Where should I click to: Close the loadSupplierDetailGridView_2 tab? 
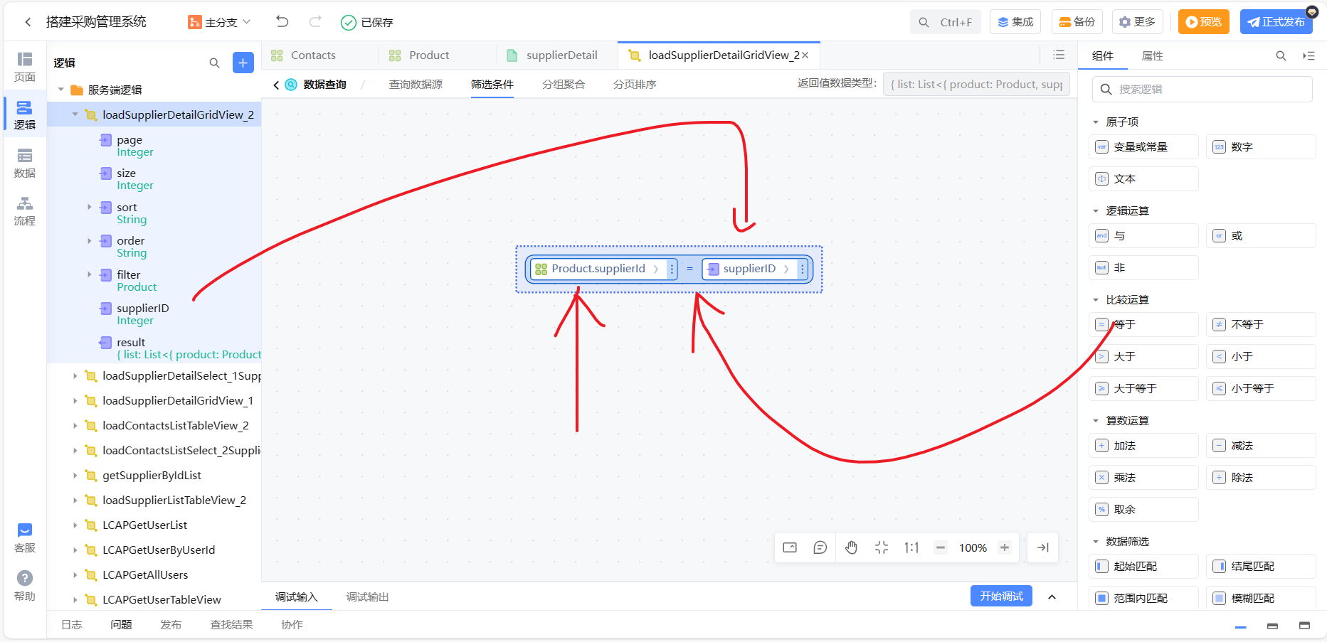tap(805, 55)
